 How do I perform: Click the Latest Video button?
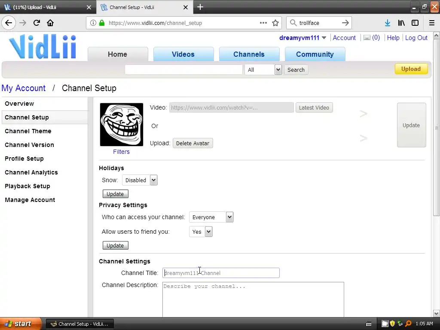[314, 107]
